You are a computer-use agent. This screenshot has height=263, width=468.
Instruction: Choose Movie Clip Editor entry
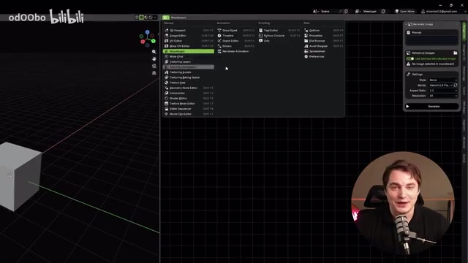[x=189, y=114]
